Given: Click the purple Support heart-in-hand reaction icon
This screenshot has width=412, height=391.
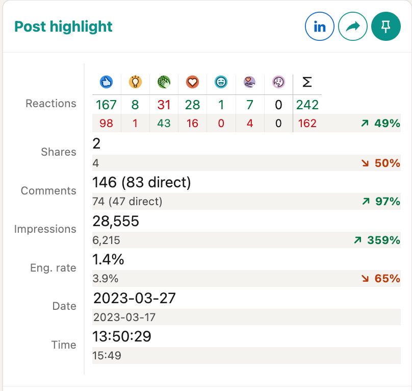Looking at the screenshot, I should click(249, 82).
